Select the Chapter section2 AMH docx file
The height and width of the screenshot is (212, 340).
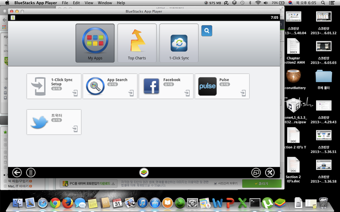tap(294, 46)
